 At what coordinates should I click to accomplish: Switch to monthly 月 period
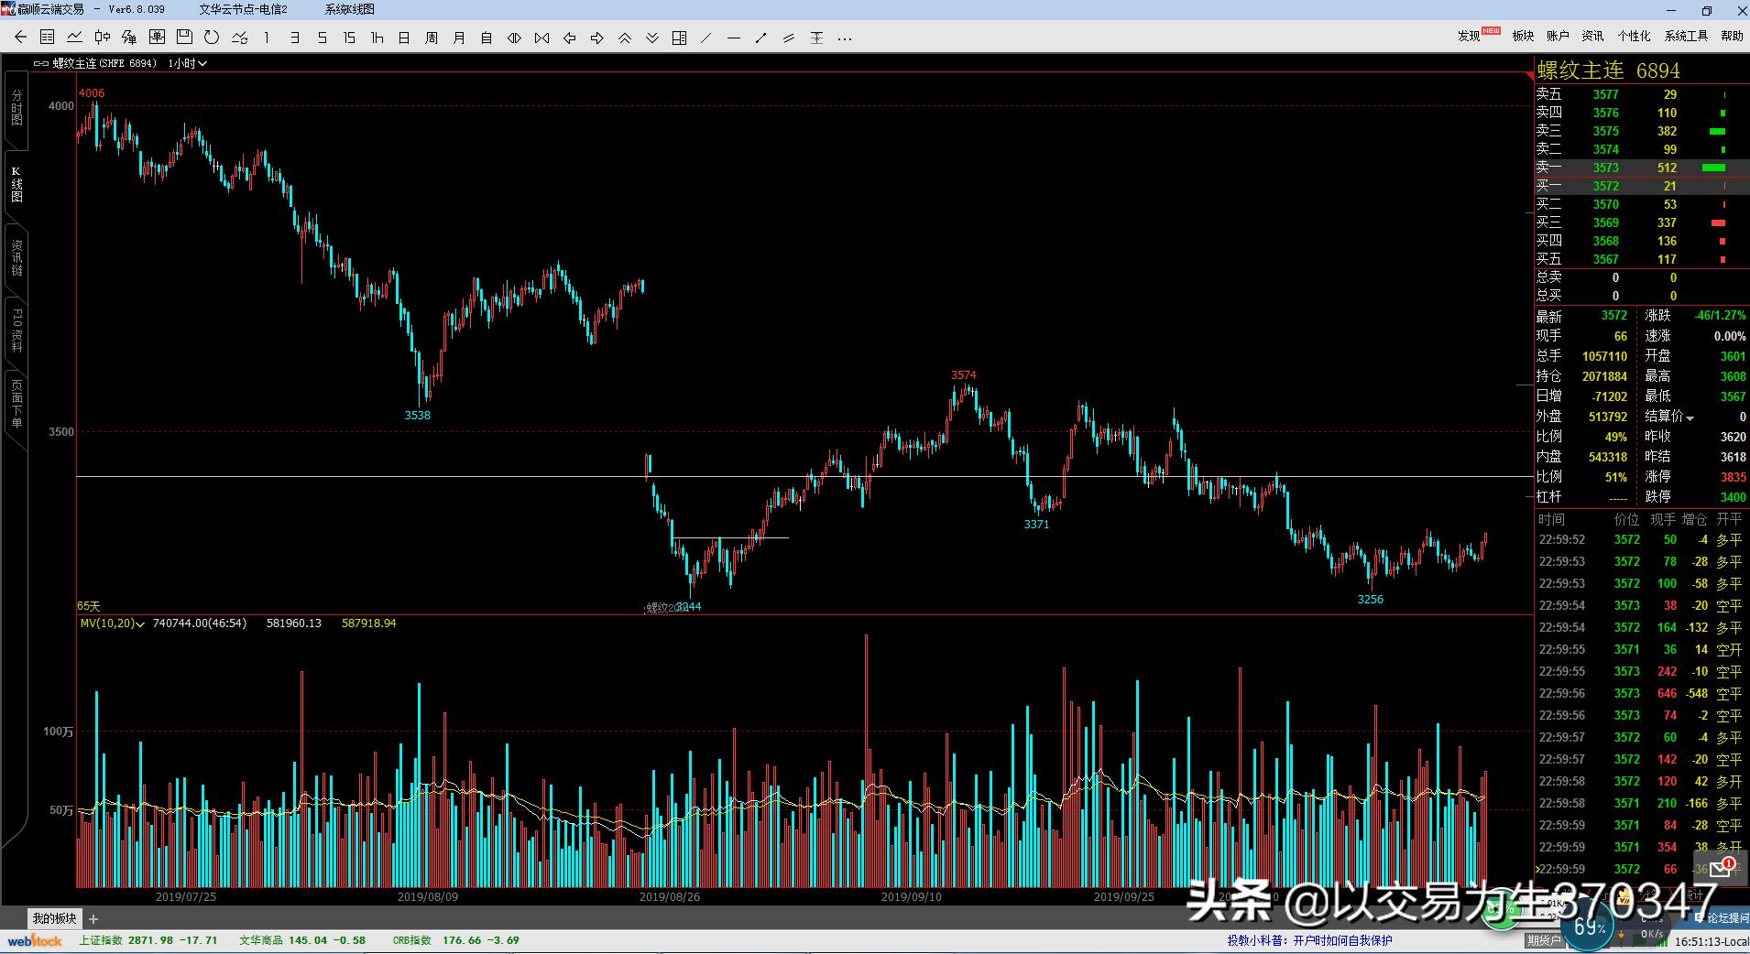point(459,38)
